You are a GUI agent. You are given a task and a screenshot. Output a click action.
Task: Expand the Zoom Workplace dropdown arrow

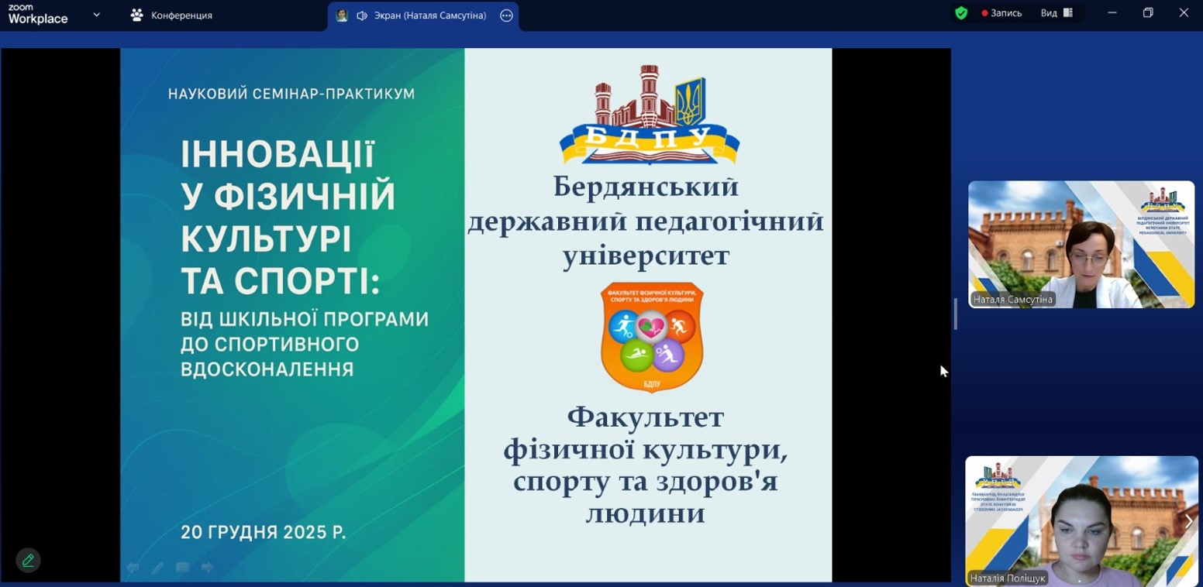coord(96,15)
